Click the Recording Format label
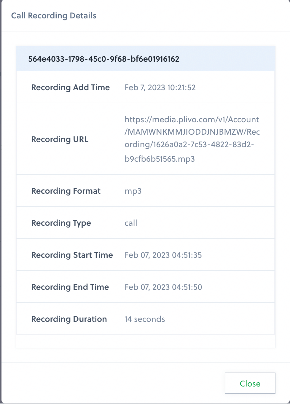The height and width of the screenshot is (404, 290). coord(66,191)
